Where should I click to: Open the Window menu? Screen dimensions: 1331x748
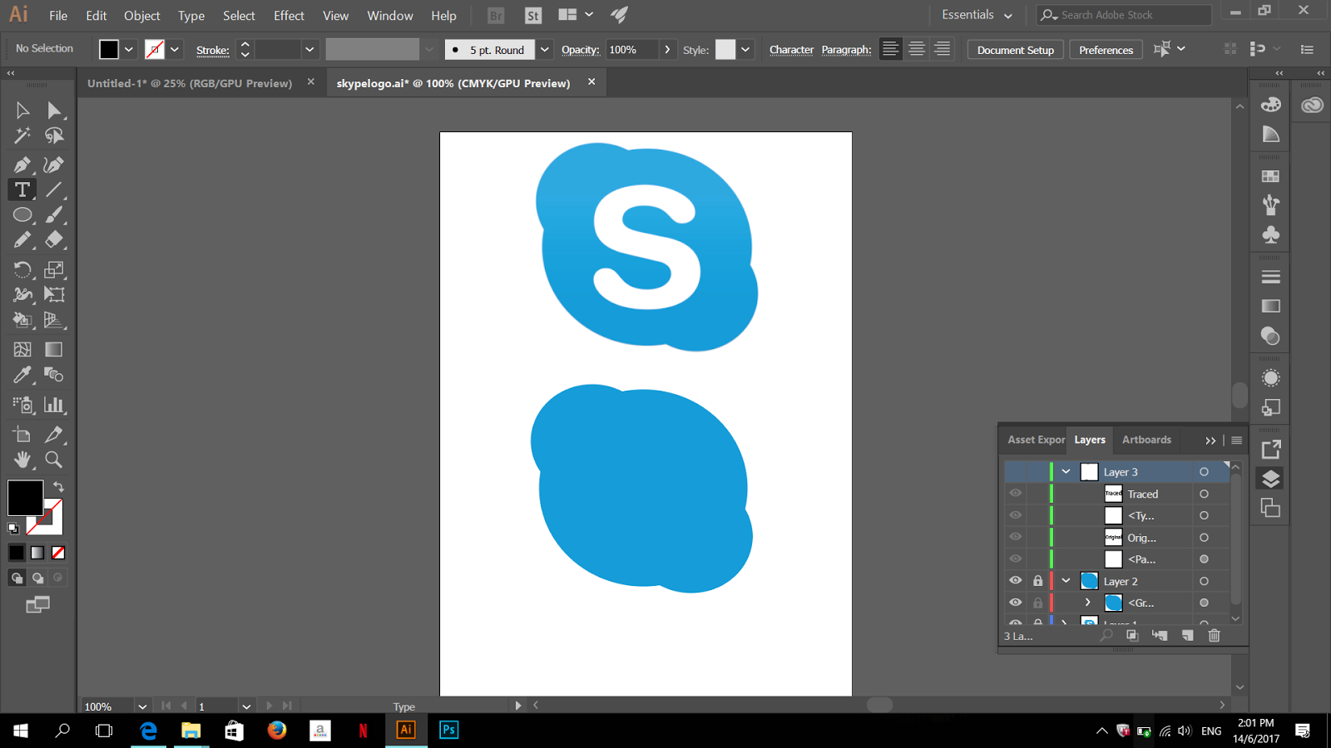click(390, 16)
